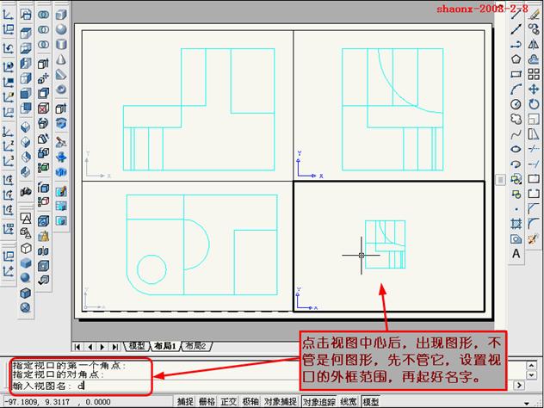Image resolution: width=544 pixels, height=408 pixels.
Task: Select the Rotate tool
Action: (534, 104)
